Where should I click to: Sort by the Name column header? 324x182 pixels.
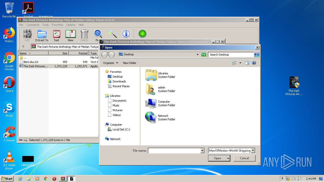coord(33,53)
